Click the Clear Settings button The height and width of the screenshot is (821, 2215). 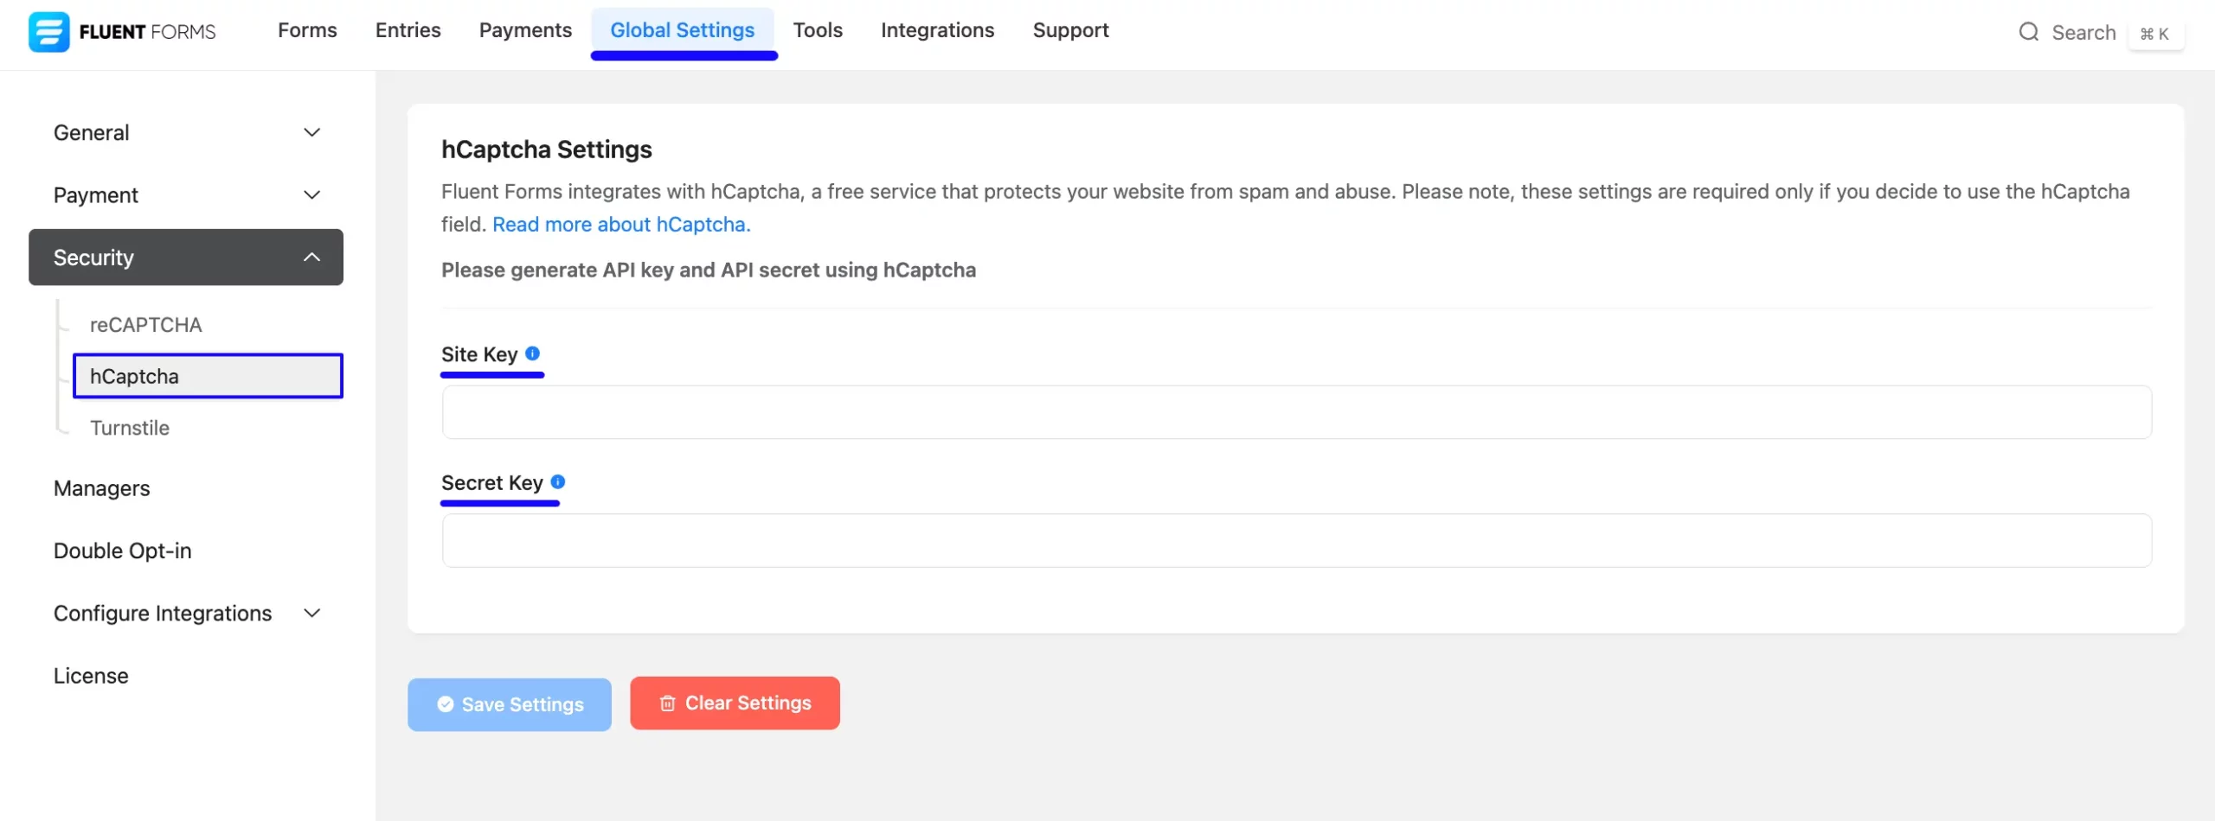(x=735, y=703)
